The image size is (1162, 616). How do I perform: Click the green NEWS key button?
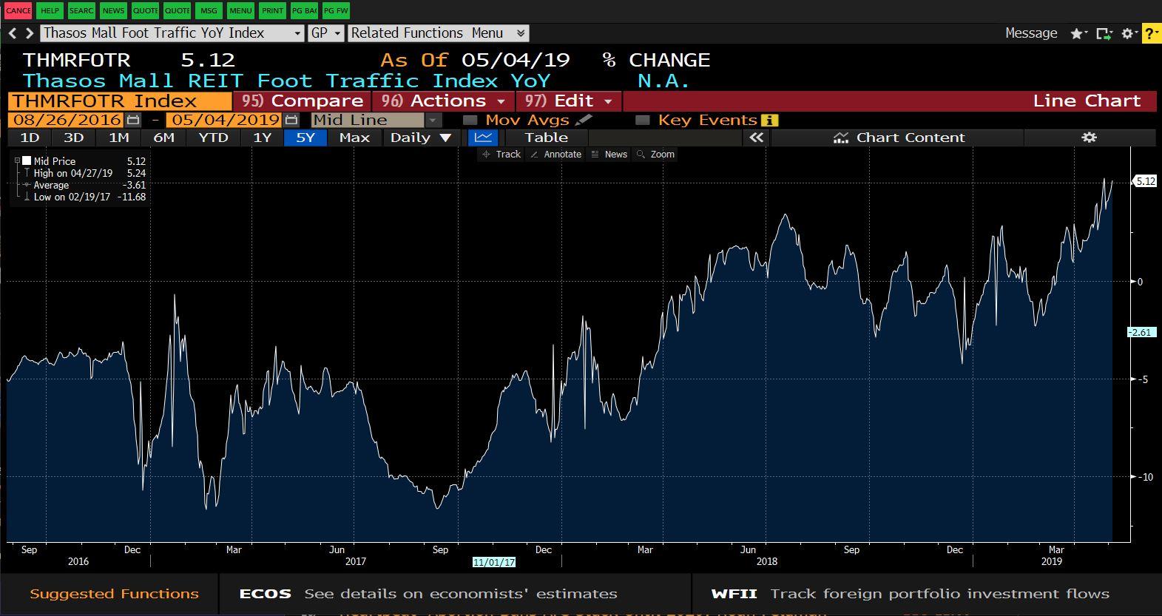pyautogui.click(x=113, y=10)
